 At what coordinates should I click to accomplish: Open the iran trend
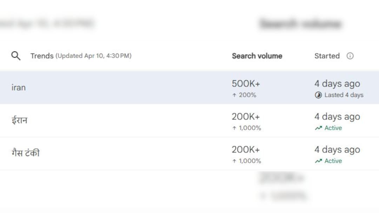click(x=19, y=87)
